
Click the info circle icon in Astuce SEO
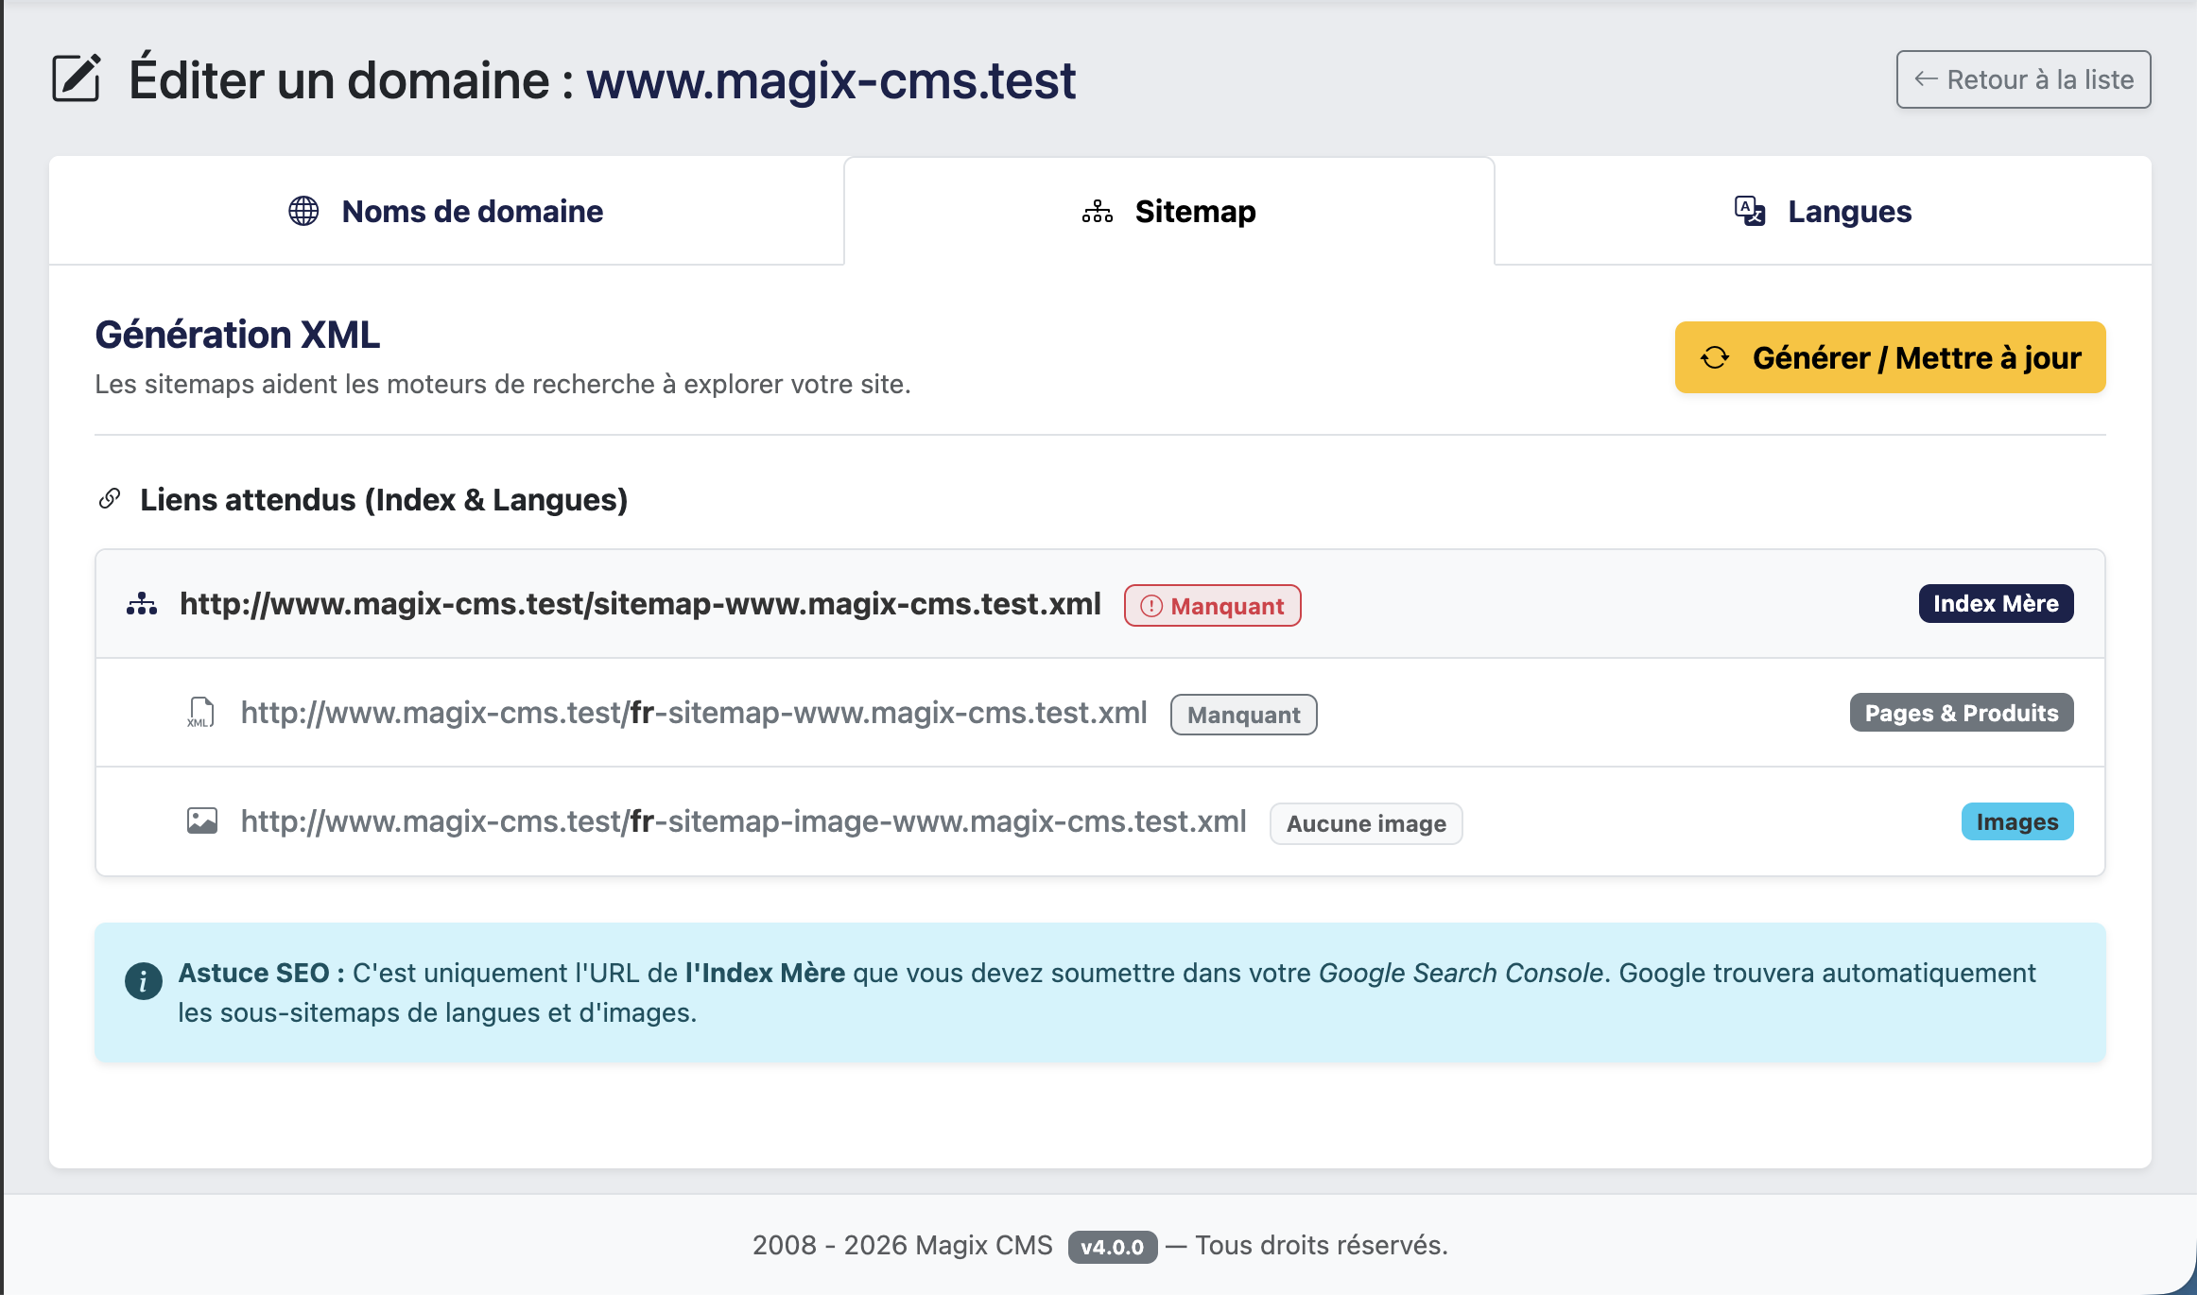tap(144, 981)
